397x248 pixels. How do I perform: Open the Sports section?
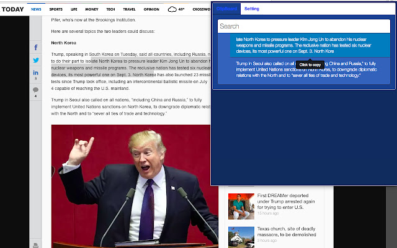point(56,9)
